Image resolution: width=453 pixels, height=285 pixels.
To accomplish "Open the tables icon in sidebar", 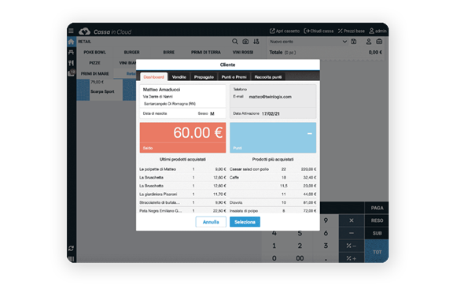I will (x=71, y=52).
